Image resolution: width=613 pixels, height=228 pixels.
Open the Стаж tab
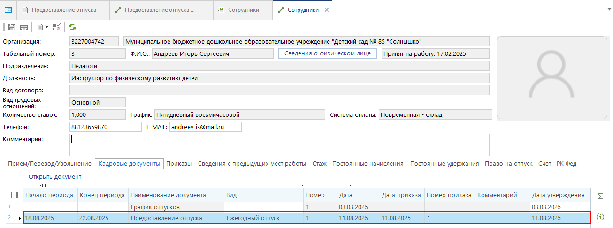(319, 164)
